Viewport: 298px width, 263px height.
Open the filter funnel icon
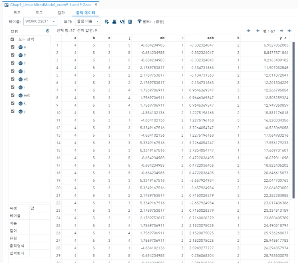click(x=139, y=22)
